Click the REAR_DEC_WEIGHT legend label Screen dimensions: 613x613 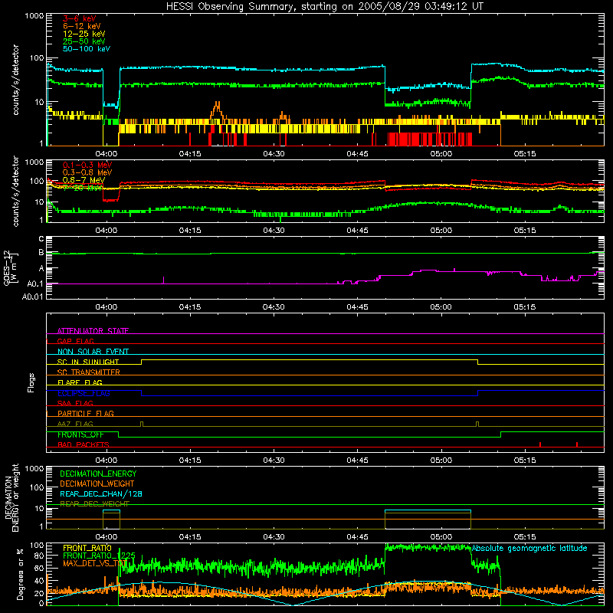[94, 503]
